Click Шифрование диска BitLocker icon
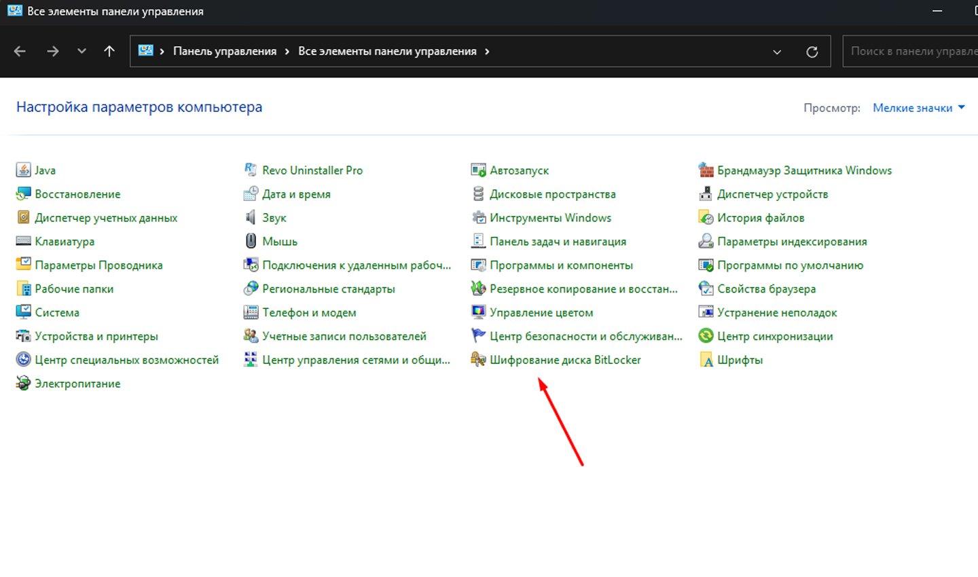This screenshot has width=978, height=577. pos(478,360)
